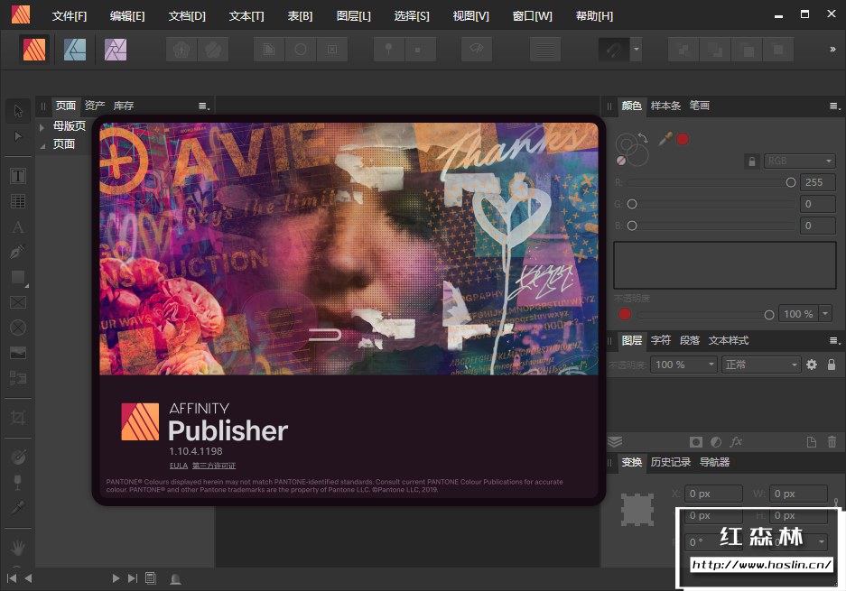Viewport: 846px width, 591px height.
Task: Click the color picker eyedropper in Color panel
Action: [x=665, y=138]
